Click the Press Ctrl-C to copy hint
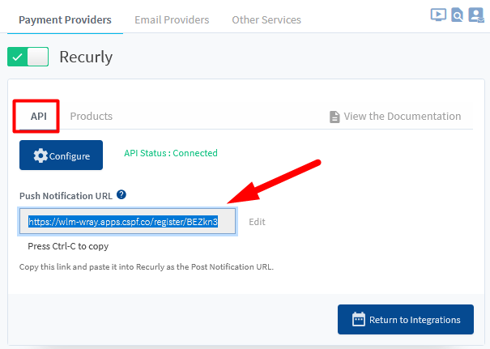The image size is (490, 349). click(68, 246)
